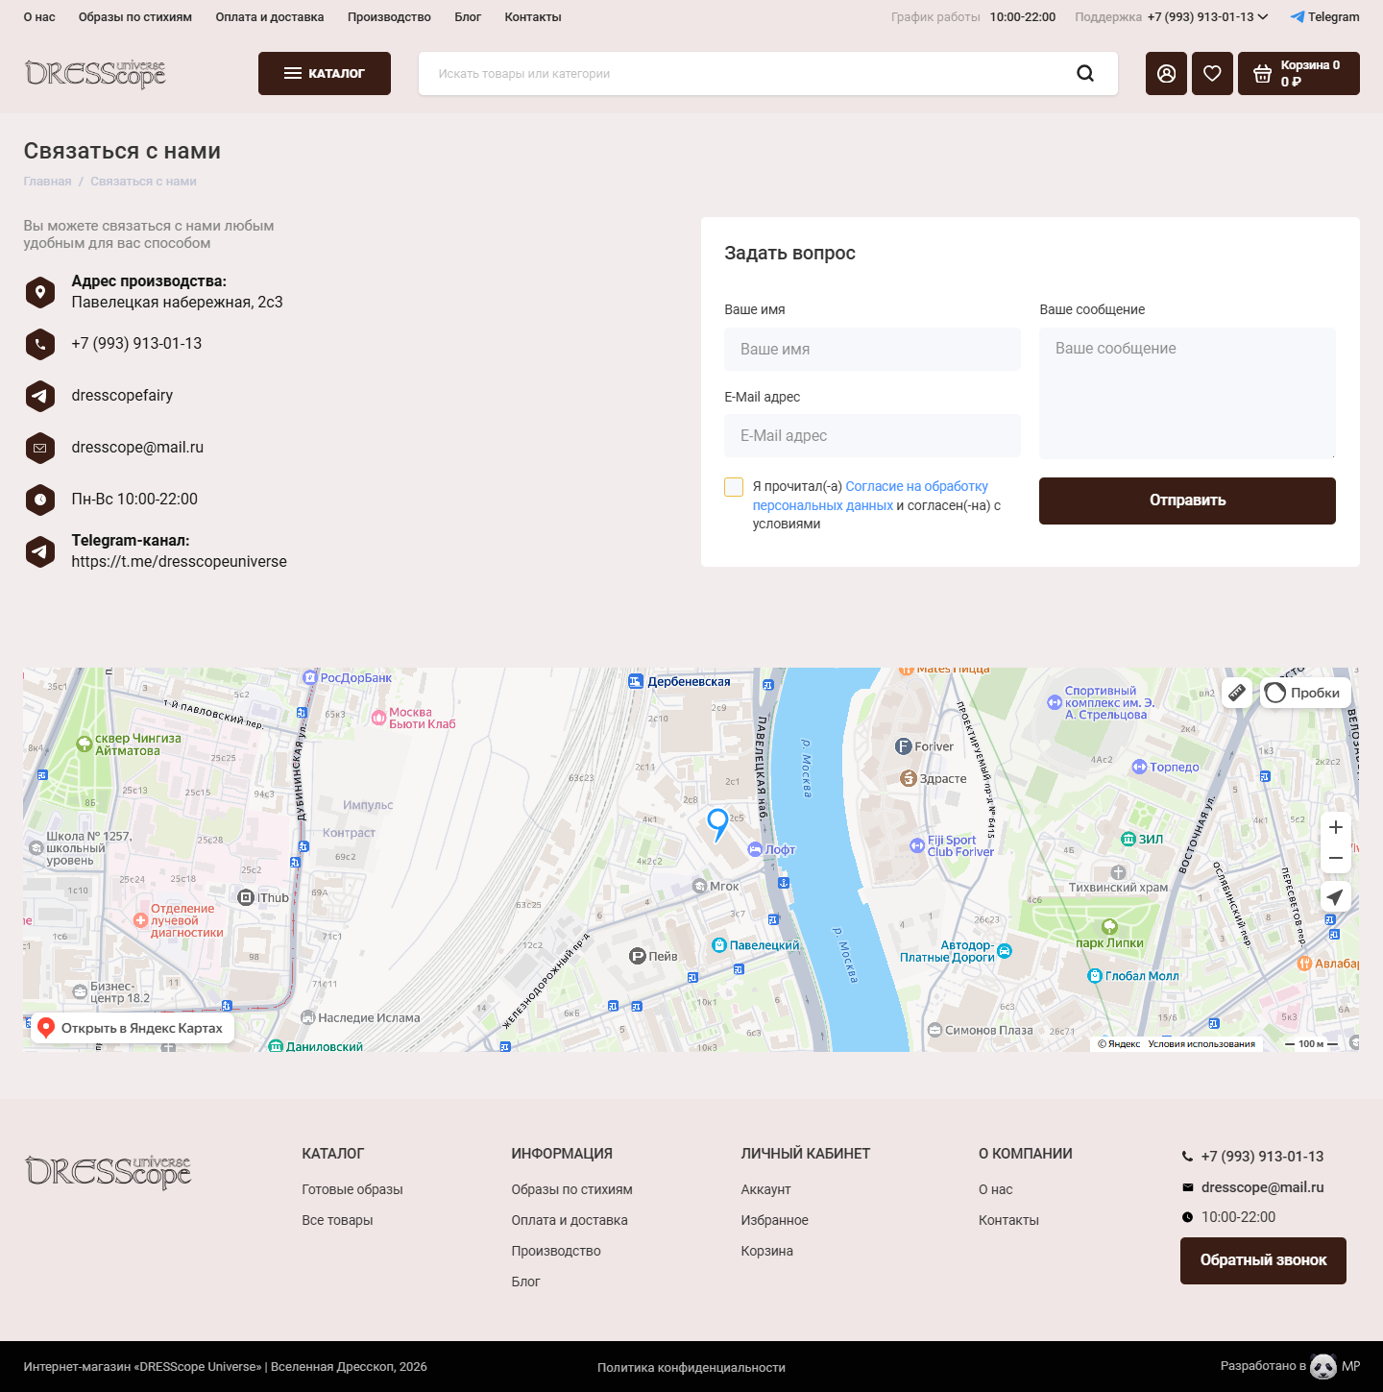This screenshot has width=1383, height=1392.
Task: Click the Отправить submit button
Action: (x=1187, y=501)
